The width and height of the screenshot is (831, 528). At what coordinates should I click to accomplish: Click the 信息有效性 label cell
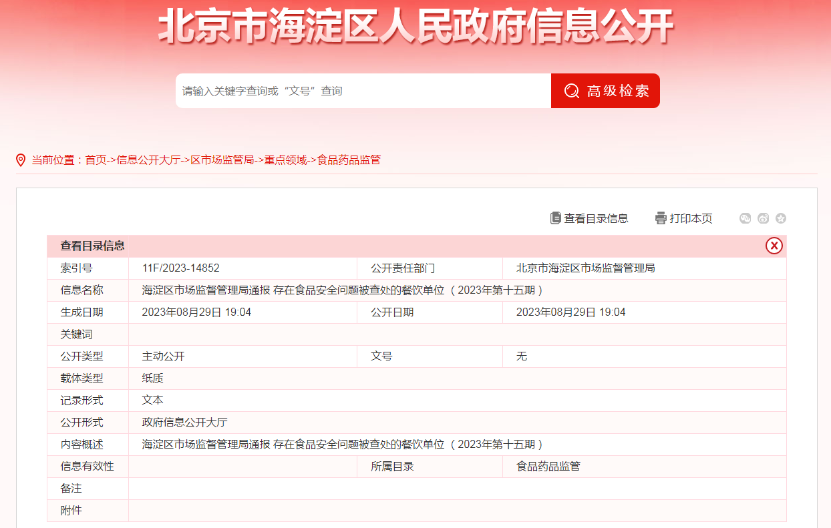[x=88, y=467]
